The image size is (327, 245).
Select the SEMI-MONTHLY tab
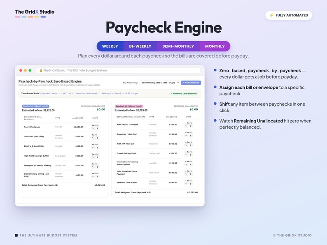[x=178, y=46]
